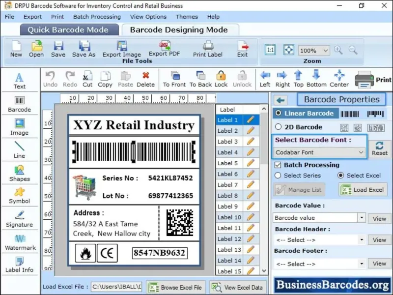Open the Themes menu
Screen dimensions: 393x295
pyautogui.click(x=187, y=17)
